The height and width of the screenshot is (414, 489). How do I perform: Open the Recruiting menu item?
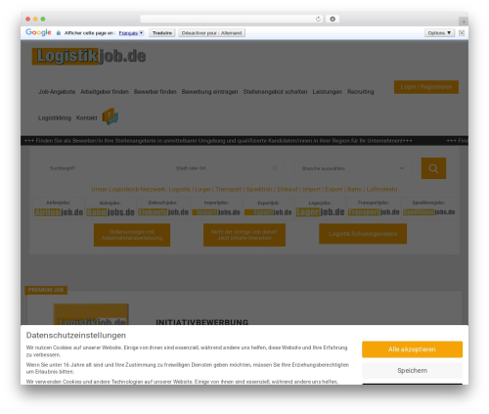(x=361, y=92)
